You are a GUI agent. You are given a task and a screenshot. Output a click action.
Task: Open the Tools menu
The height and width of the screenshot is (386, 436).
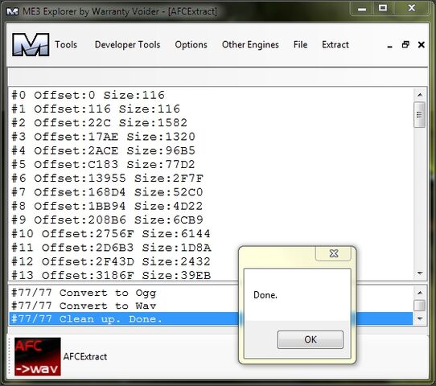[x=66, y=44]
